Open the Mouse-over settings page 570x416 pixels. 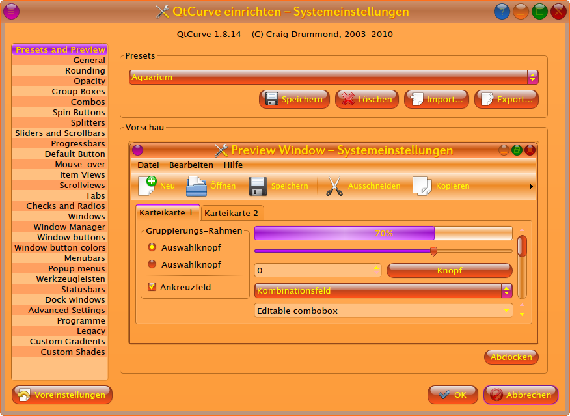pyautogui.click(x=60, y=164)
